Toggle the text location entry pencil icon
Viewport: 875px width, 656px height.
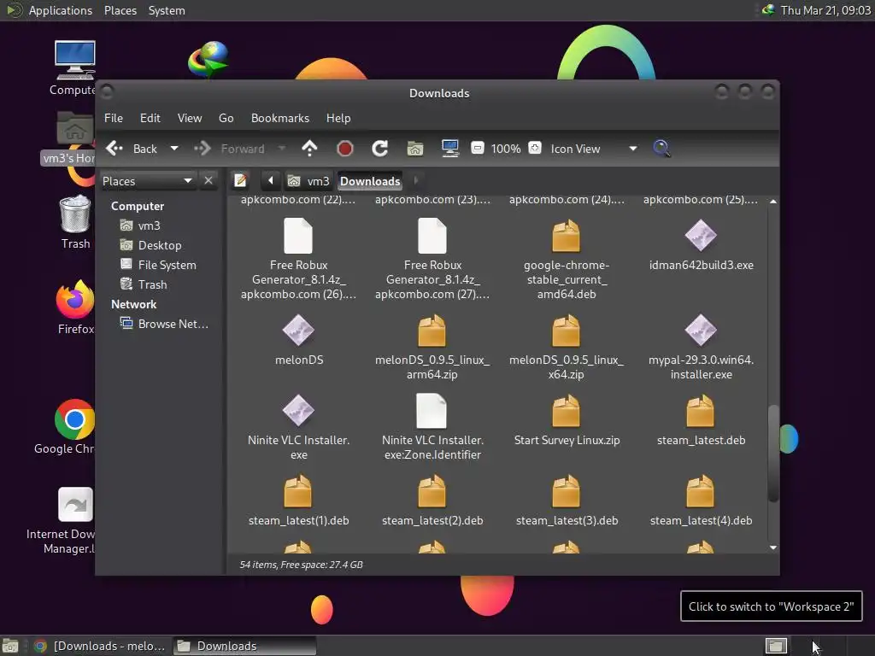[240, 181]
